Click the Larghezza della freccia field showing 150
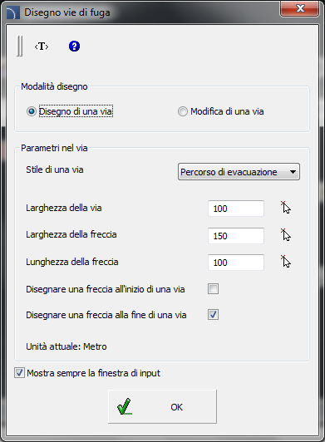The width and height of the screenshot is (325, 442). 236,236
